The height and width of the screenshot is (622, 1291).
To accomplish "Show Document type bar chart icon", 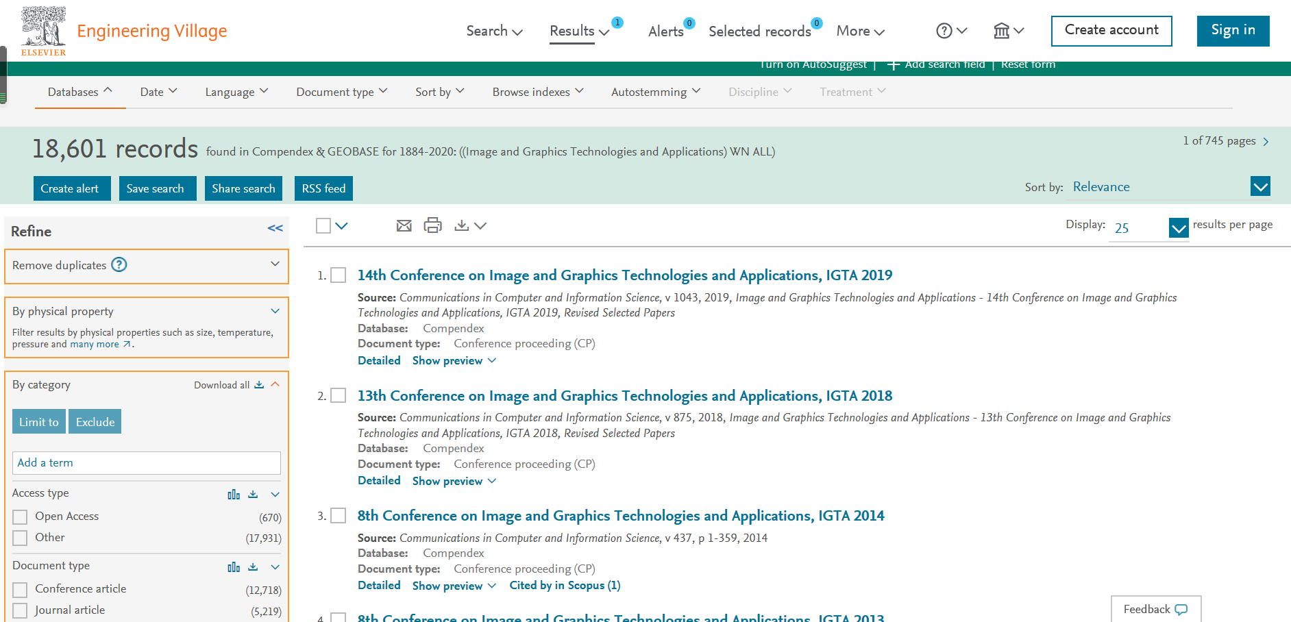I will pyautogui.click(x=234, y=567).
